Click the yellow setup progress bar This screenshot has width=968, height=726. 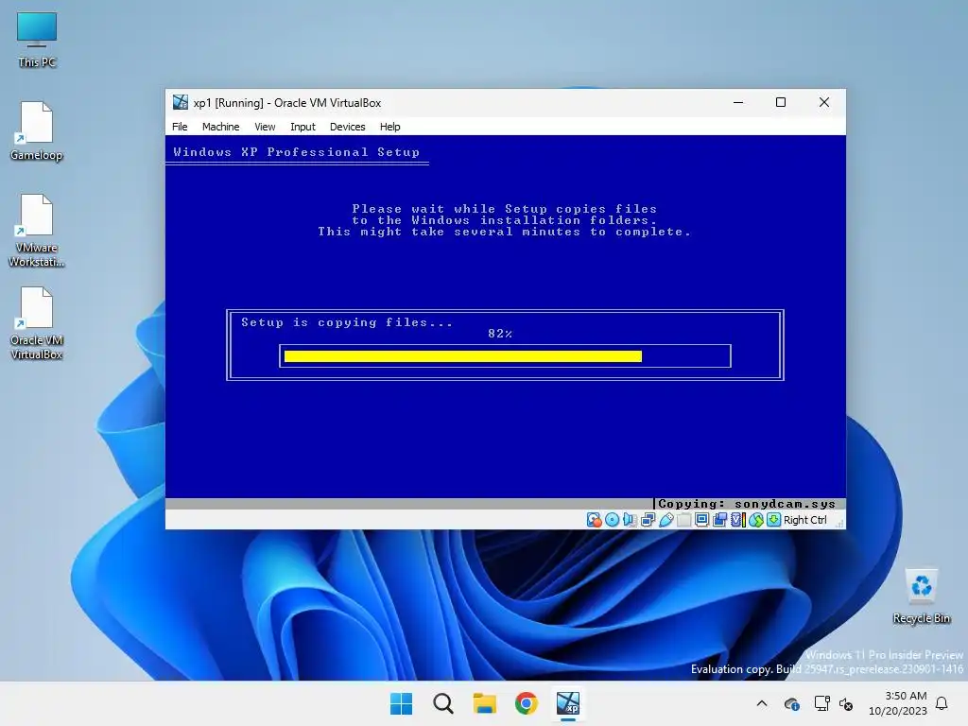click(463, 356)
